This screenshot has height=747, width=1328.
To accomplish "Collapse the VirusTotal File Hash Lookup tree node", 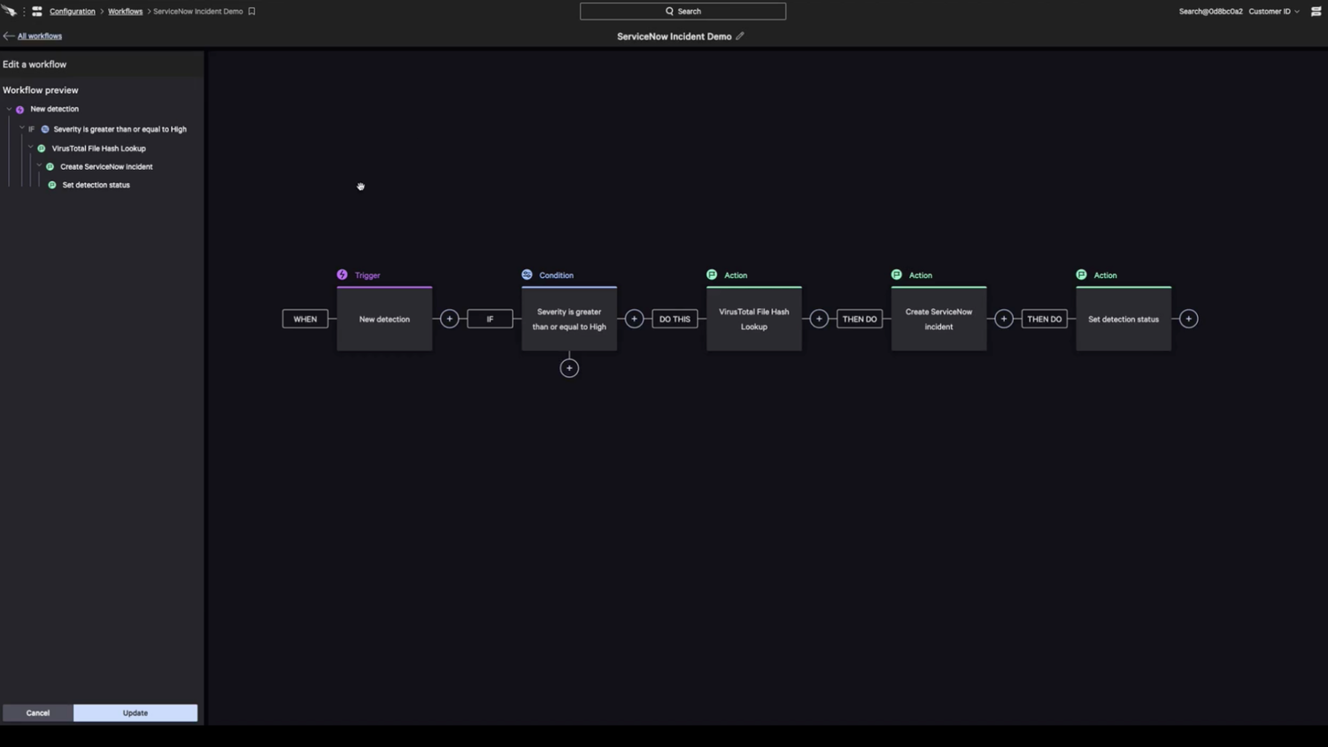I will point(30,148).
